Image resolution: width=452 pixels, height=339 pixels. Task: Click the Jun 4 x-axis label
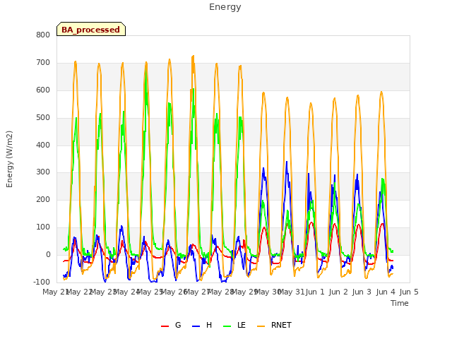click(x=386, y=292)
